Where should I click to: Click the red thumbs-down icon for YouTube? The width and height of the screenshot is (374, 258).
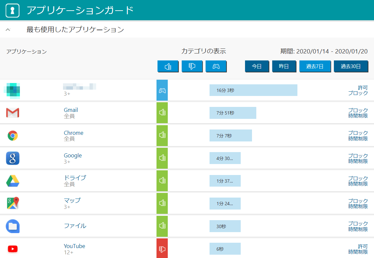click(162, 249)
